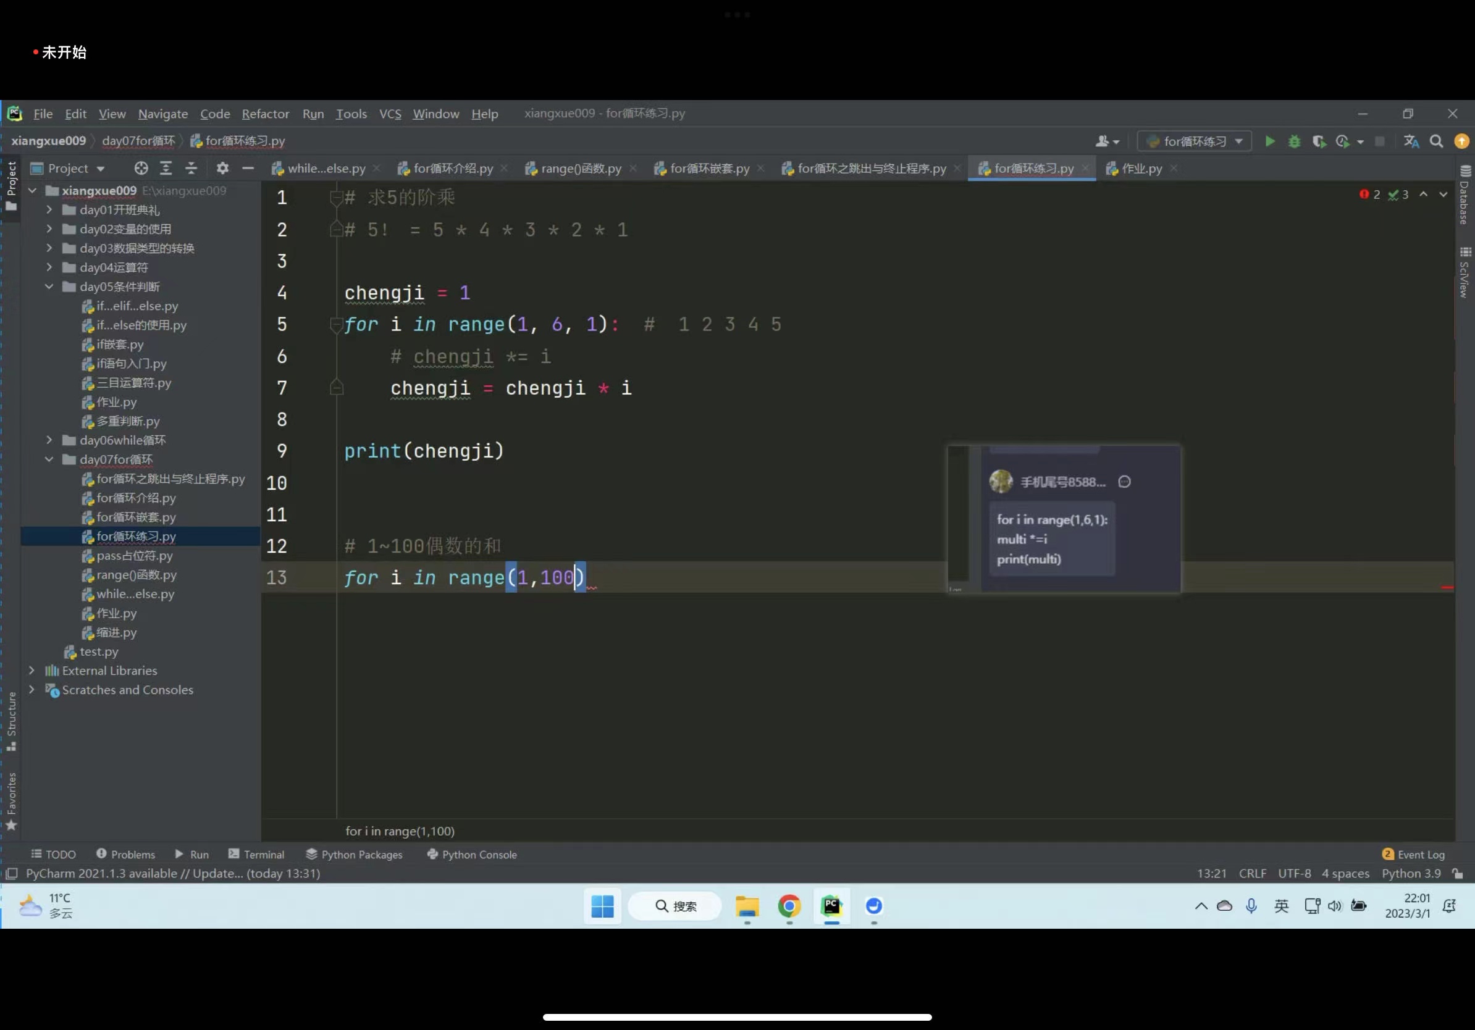Expand the day06while循环 folder

coord(49,440)
